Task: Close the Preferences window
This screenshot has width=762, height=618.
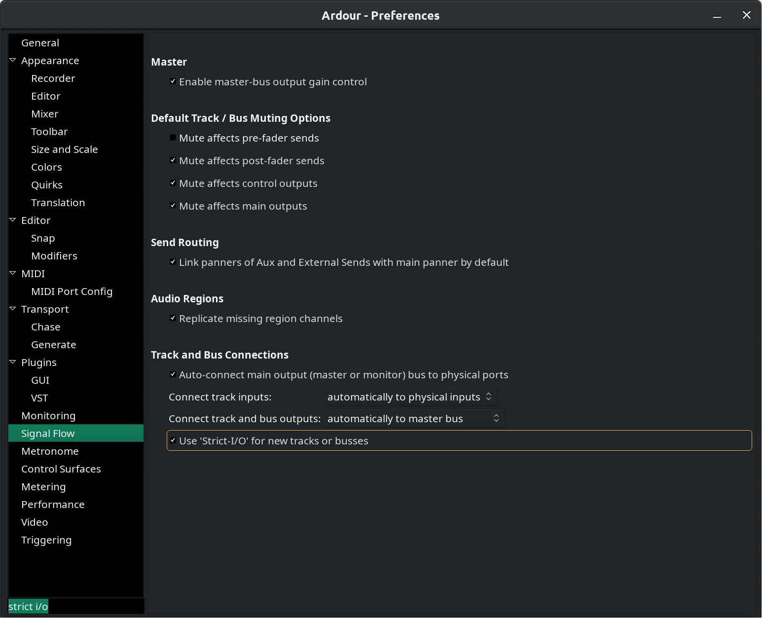Action: pyautogui.click(x=747, y=15)
